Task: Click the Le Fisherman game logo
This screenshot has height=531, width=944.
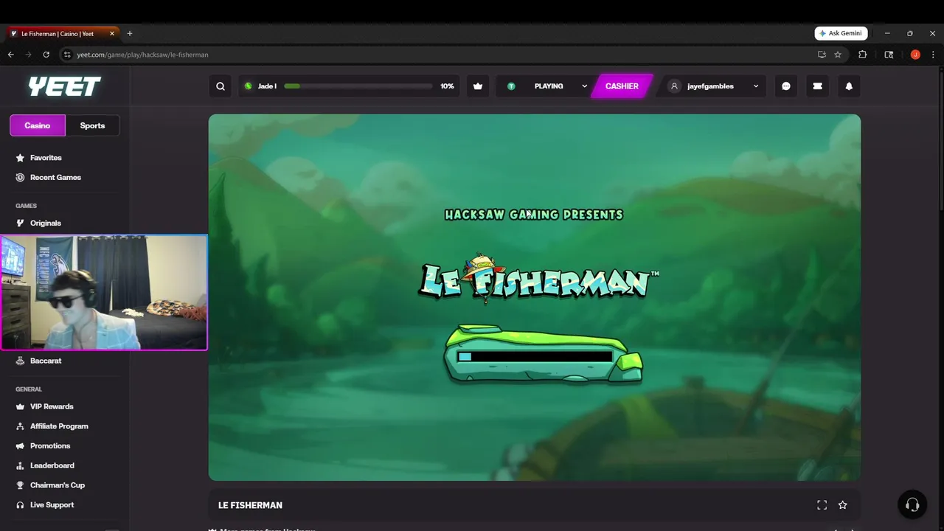Action: point(538,279)
